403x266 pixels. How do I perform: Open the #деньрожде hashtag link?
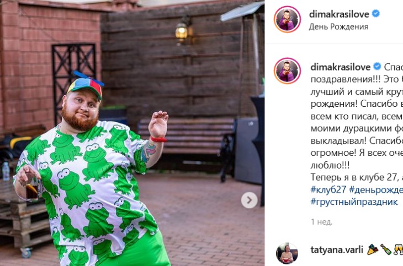pyautogui.click(x=376, y=189)
